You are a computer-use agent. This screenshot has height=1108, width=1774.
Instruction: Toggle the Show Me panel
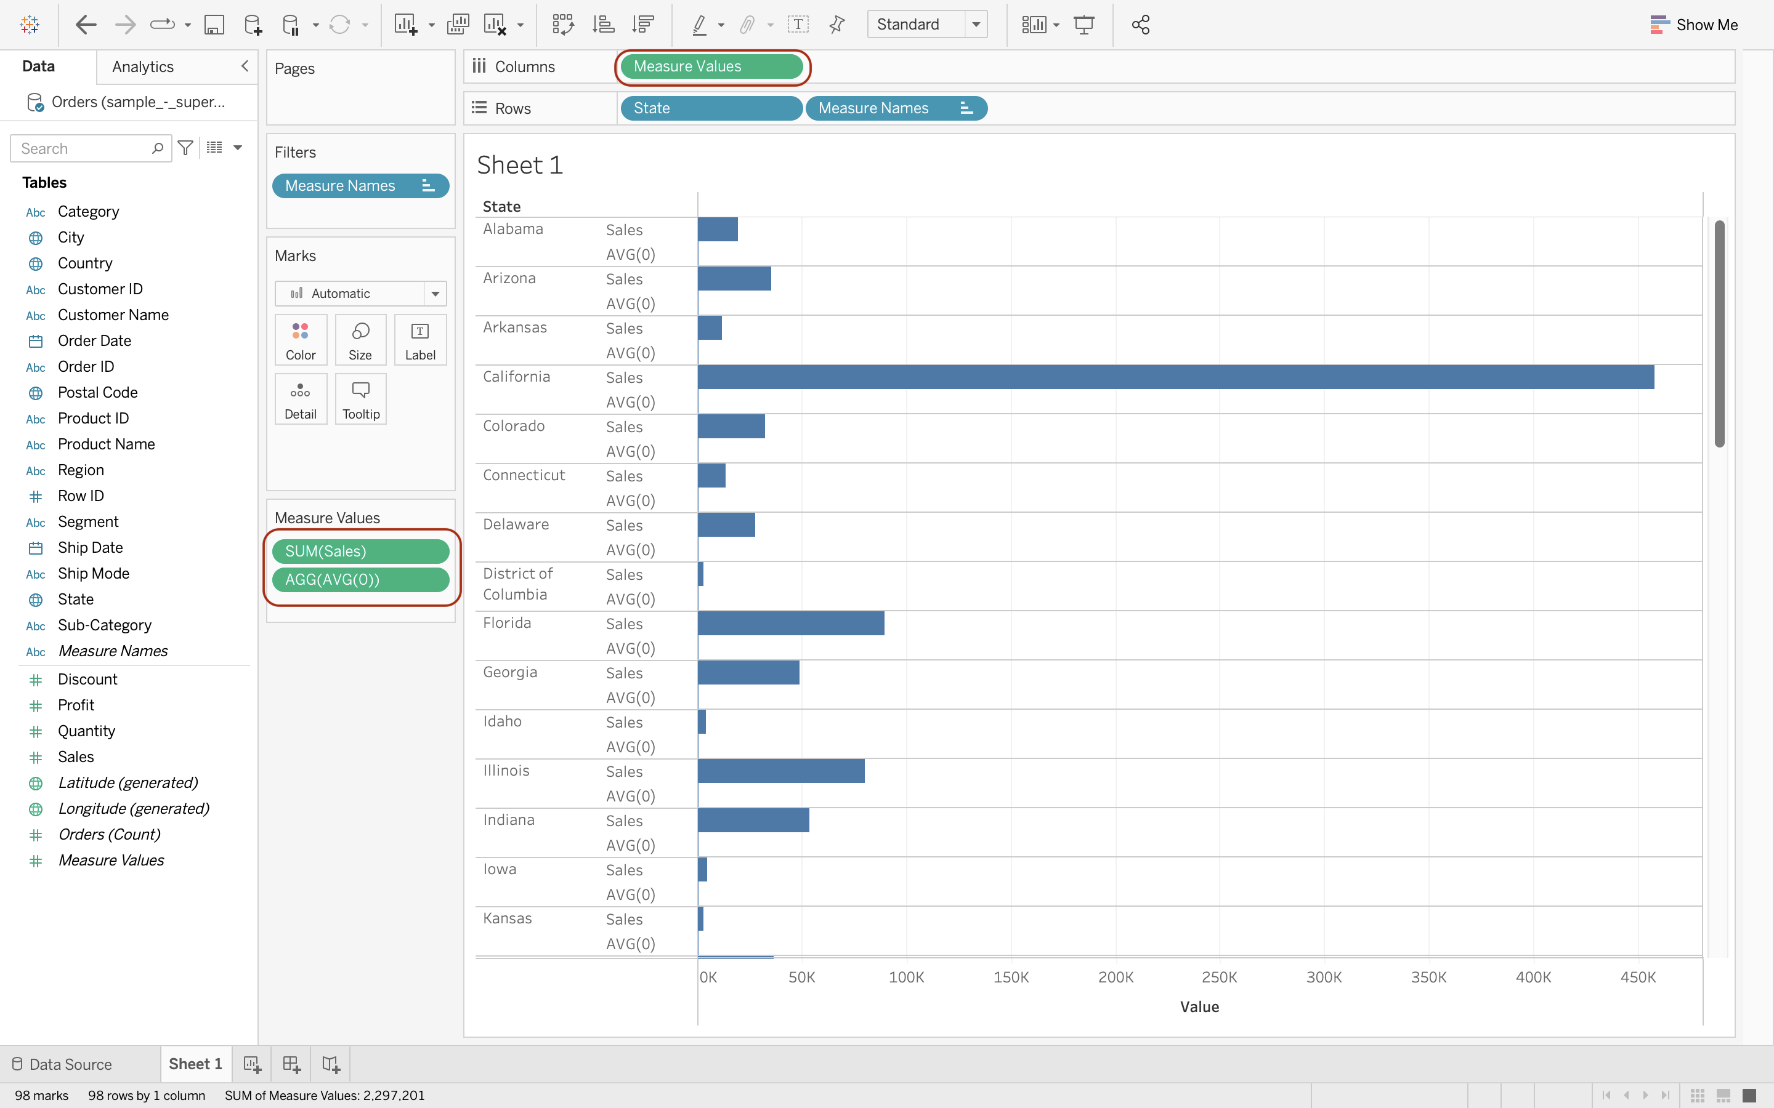[1693, 24]
